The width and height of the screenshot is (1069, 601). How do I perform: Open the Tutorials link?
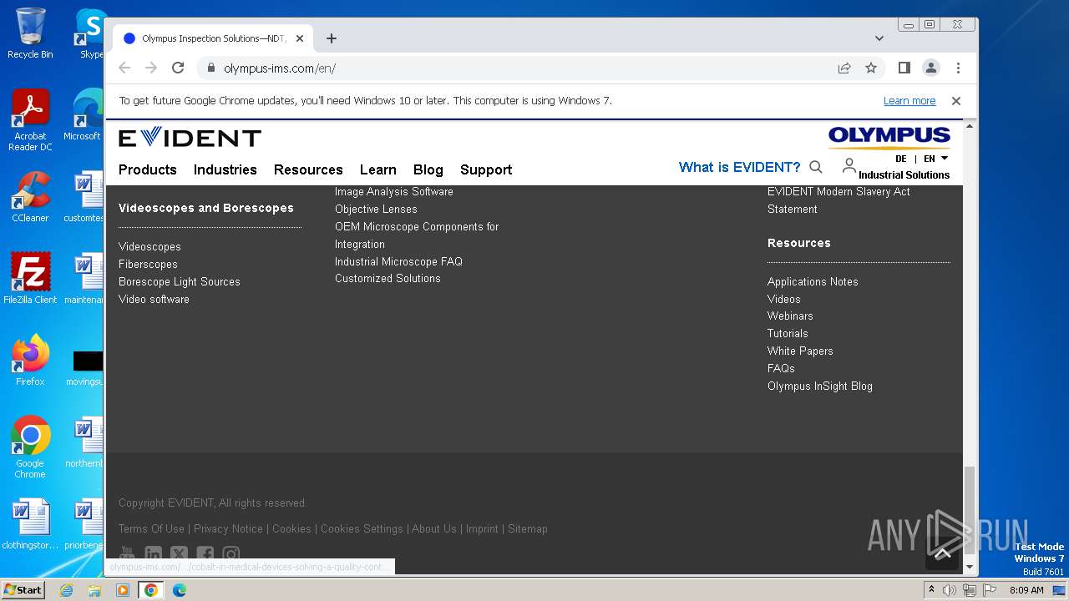(788, 333)
